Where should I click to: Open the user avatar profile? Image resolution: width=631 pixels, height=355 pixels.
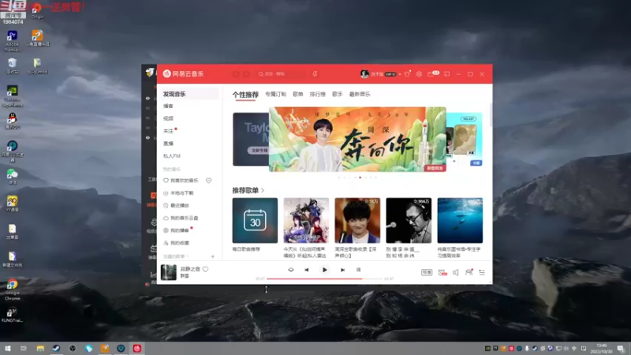[x=364, y=74]
